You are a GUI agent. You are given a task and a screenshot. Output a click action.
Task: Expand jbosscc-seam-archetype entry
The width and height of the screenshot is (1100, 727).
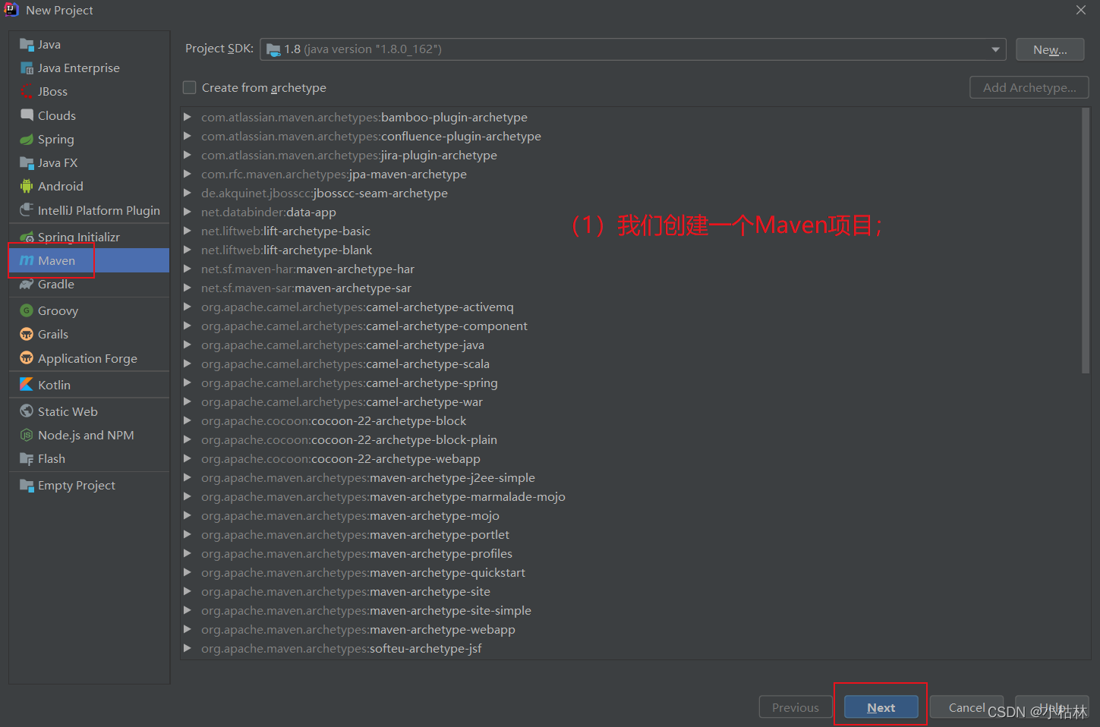pyautogui.click(x=188, y=194)
